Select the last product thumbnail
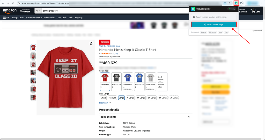Screen dimensions: 265x140 point(33,97)
